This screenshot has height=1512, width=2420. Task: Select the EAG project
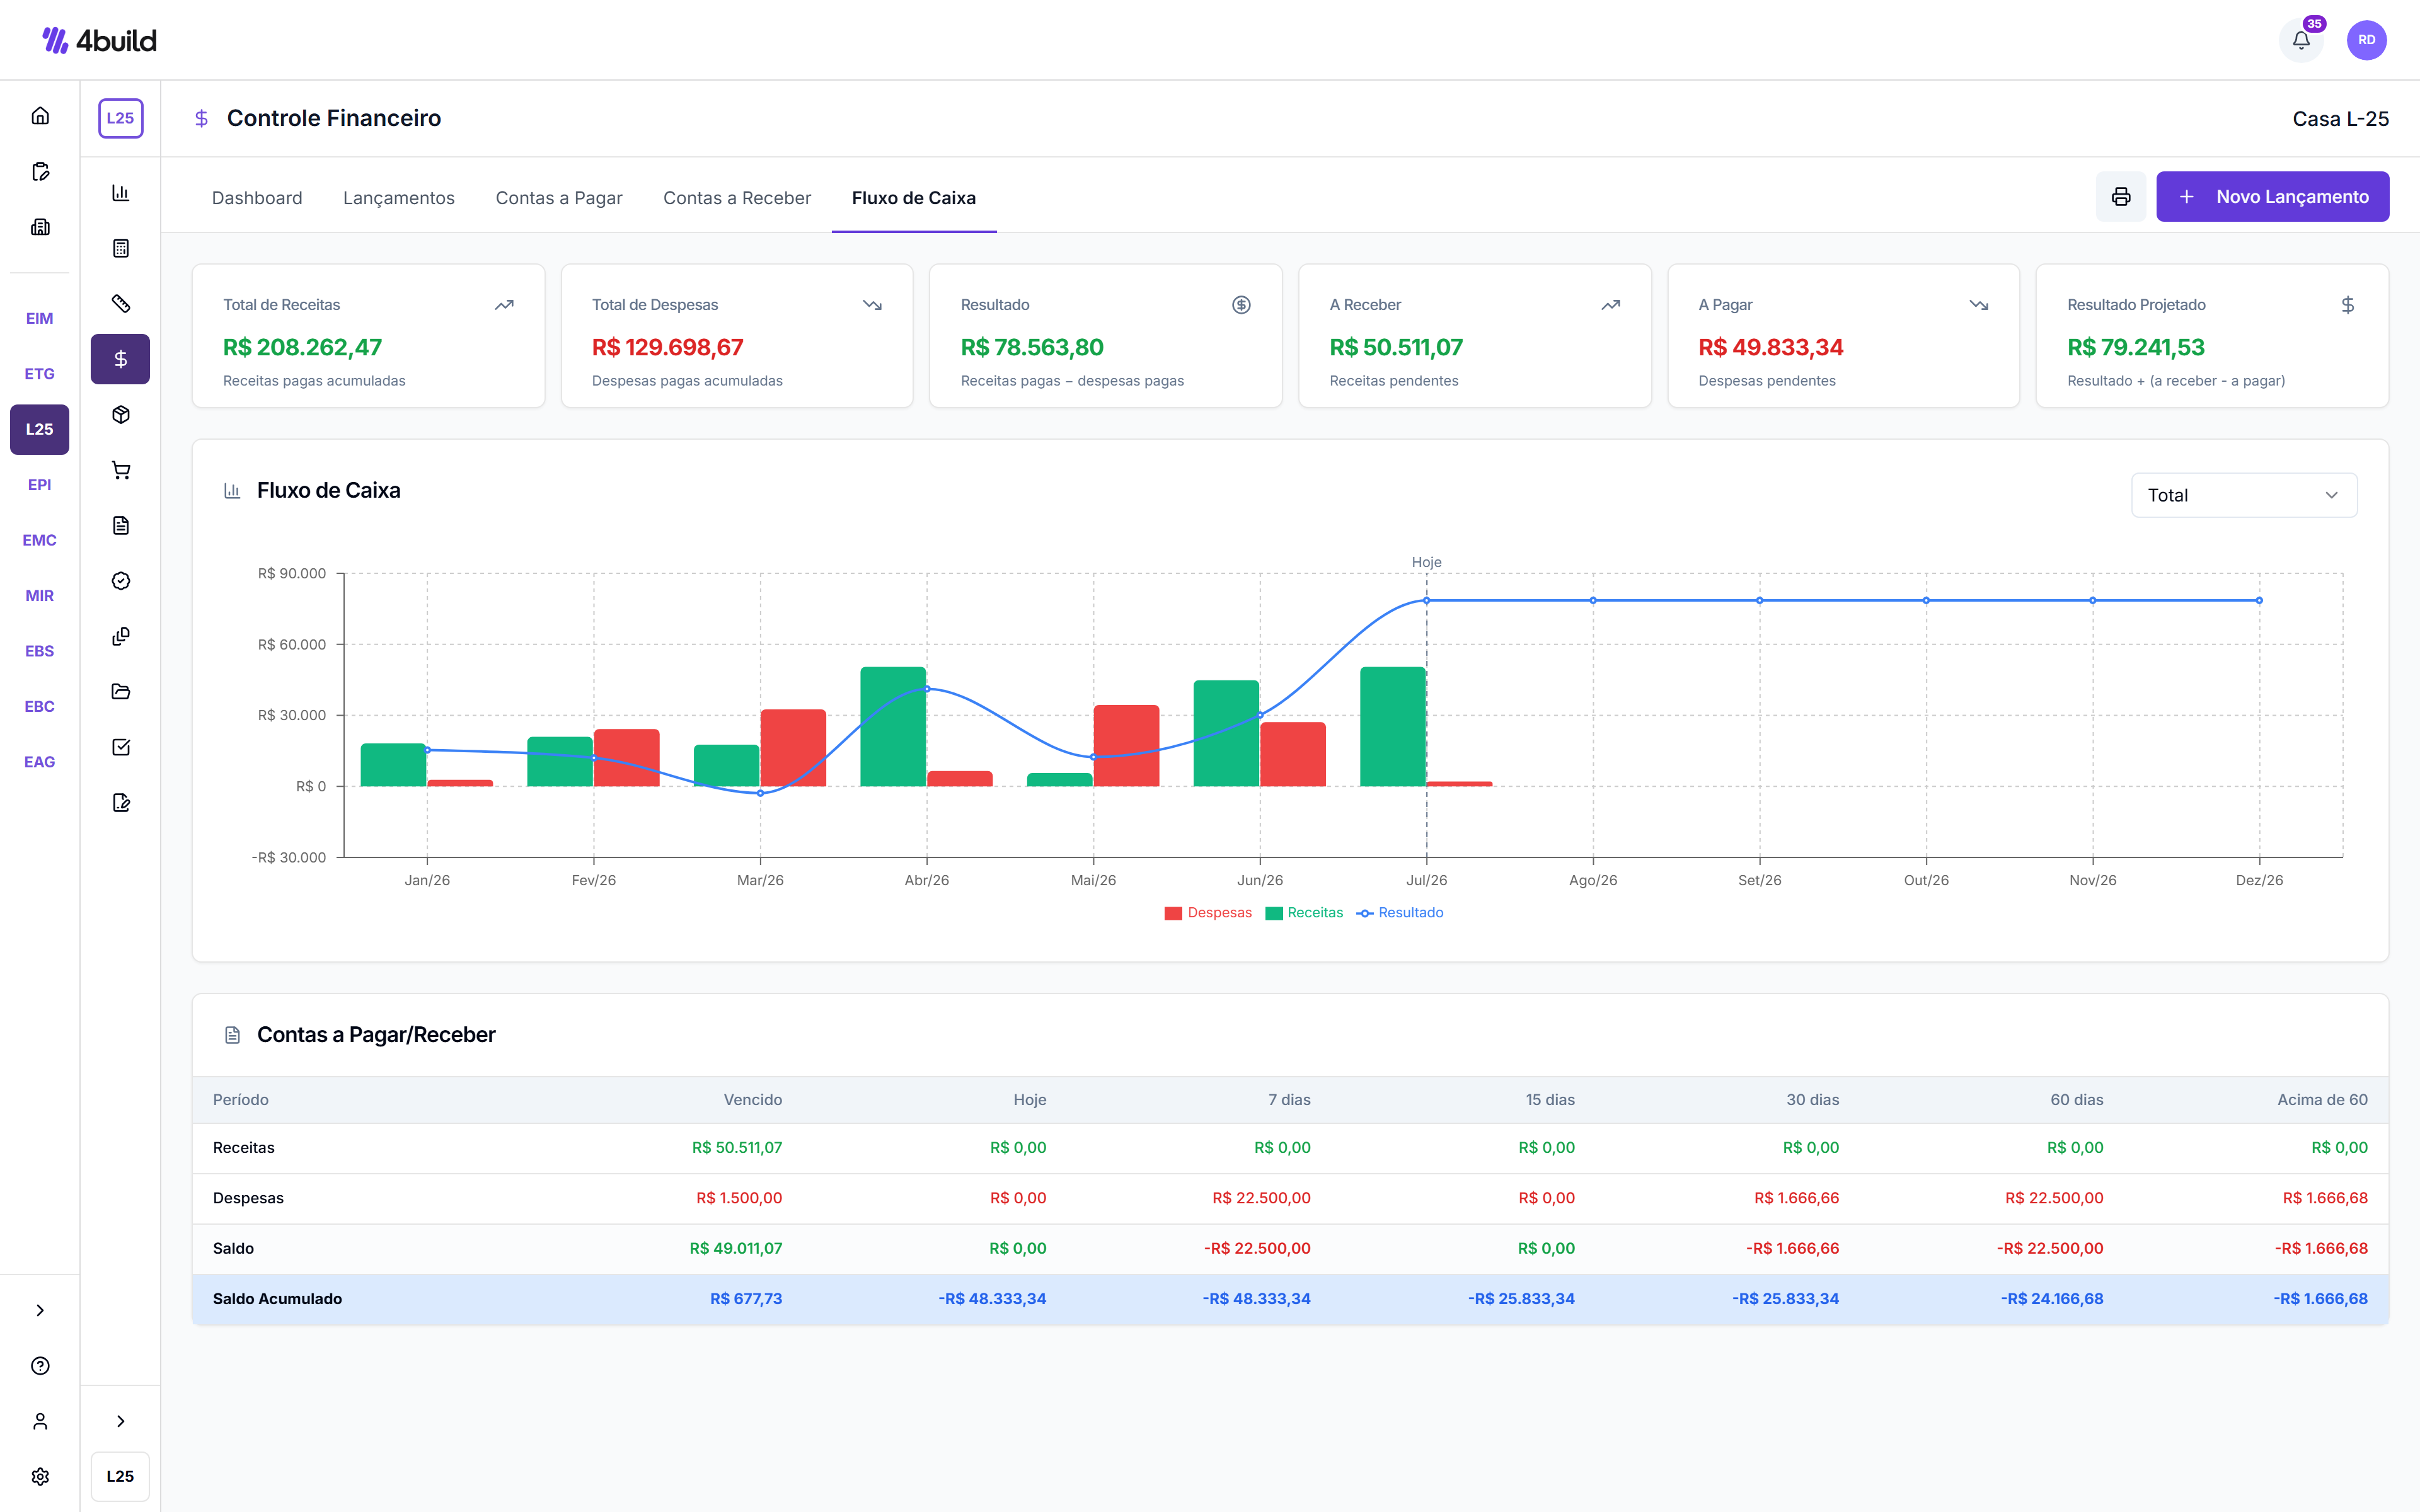[40, 762]
